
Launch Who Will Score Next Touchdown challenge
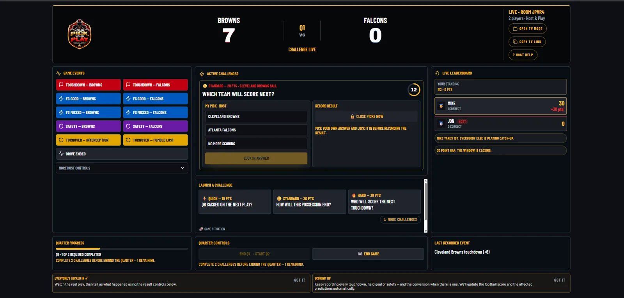pos(385,202)
